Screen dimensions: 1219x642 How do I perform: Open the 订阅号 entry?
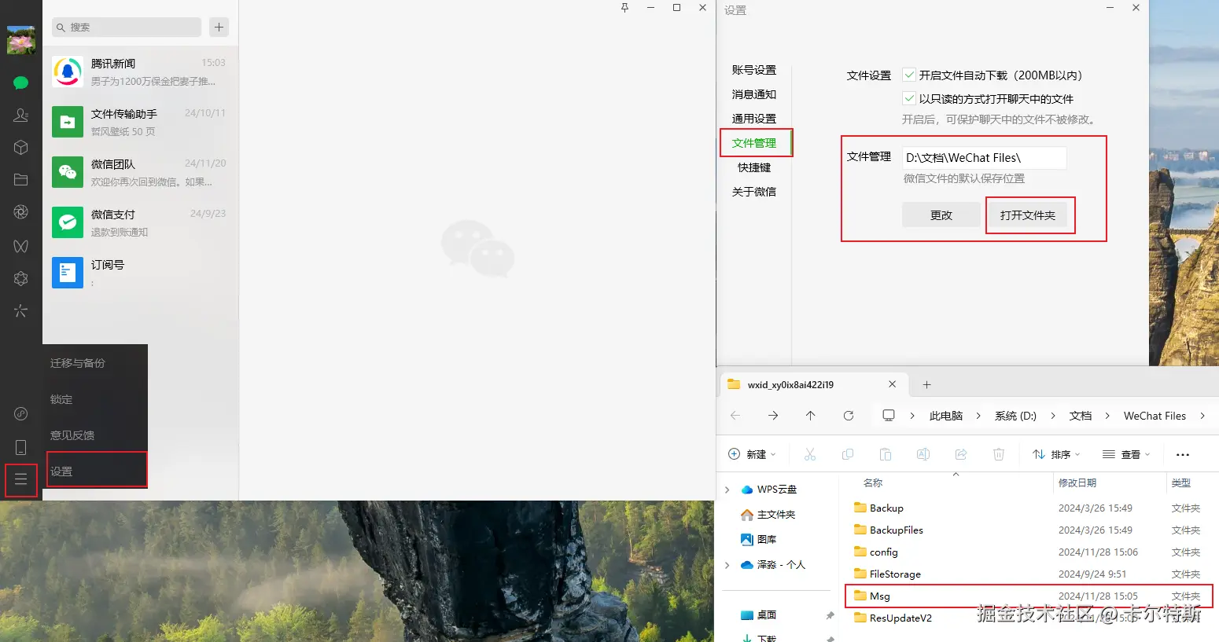[x=140, y=273]
